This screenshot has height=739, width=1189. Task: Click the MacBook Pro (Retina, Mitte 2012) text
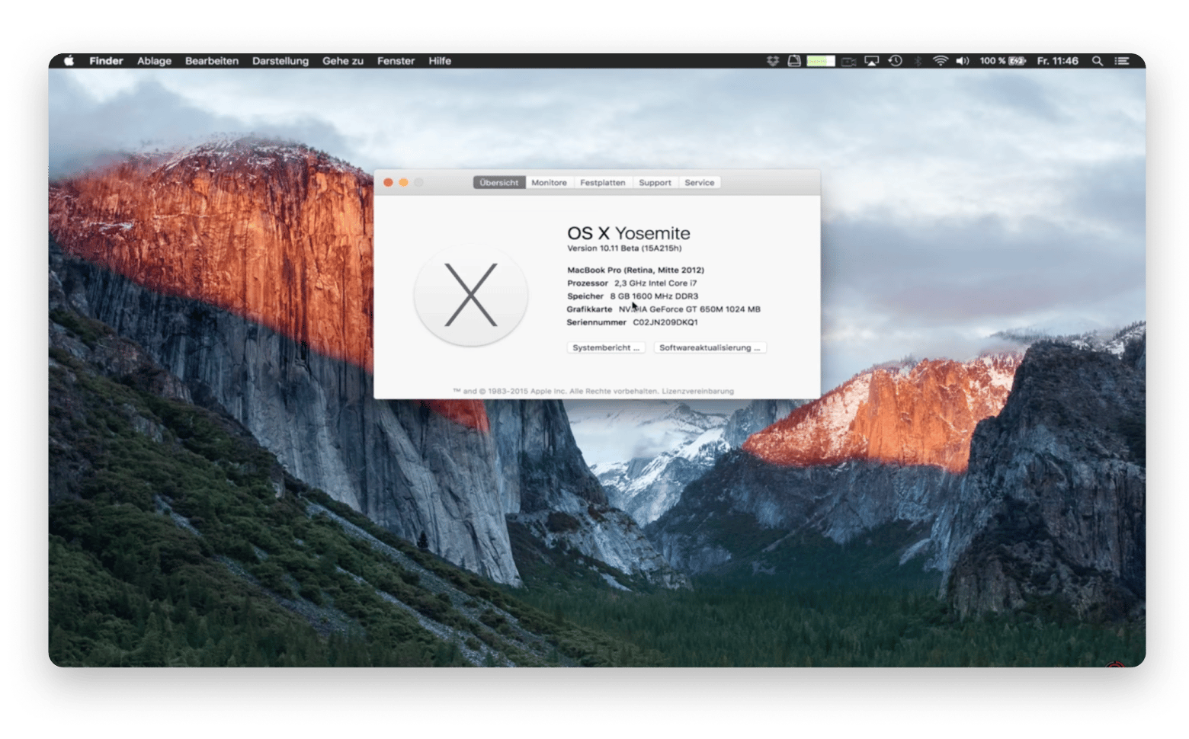636,270
